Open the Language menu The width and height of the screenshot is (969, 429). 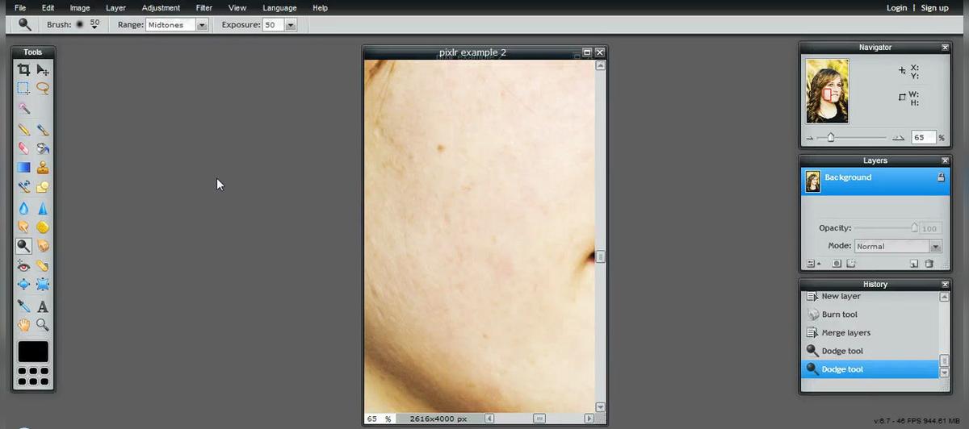[x=279, y=7]
